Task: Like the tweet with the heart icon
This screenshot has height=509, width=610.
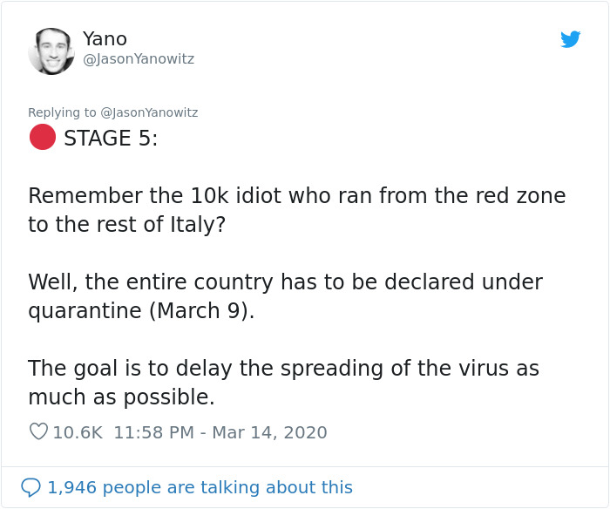Action: (38, 431)
